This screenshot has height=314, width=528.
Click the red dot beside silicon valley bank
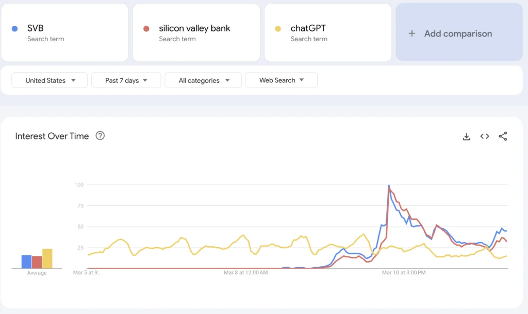click(146, 28)
